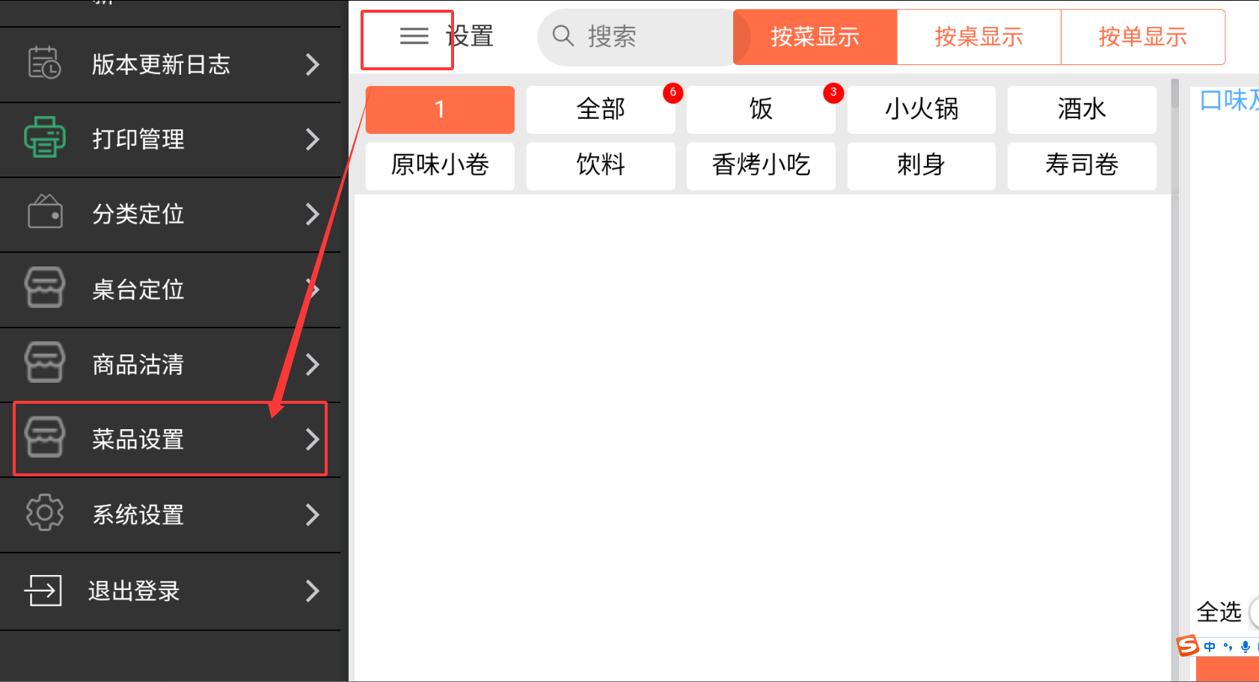Click the store icon beside 商品沽清
Screen dimensions: 1259x682
45,363
